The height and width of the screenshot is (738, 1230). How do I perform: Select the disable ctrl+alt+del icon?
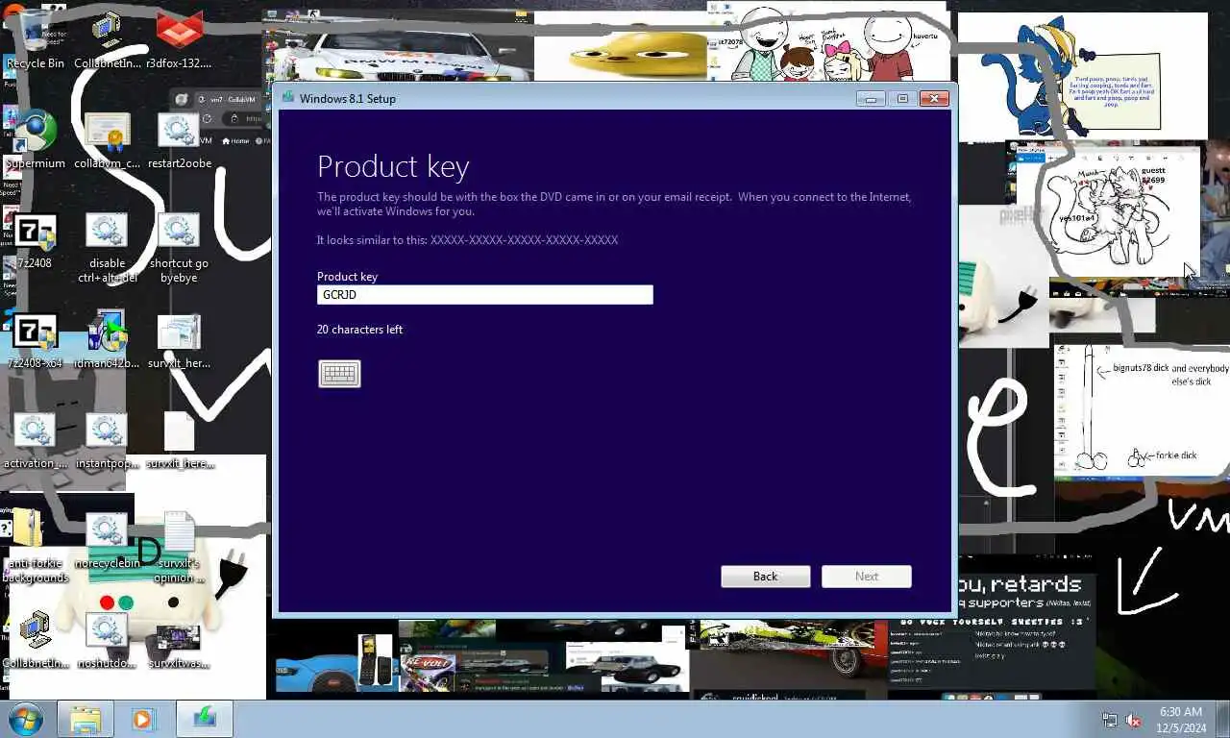108,248
